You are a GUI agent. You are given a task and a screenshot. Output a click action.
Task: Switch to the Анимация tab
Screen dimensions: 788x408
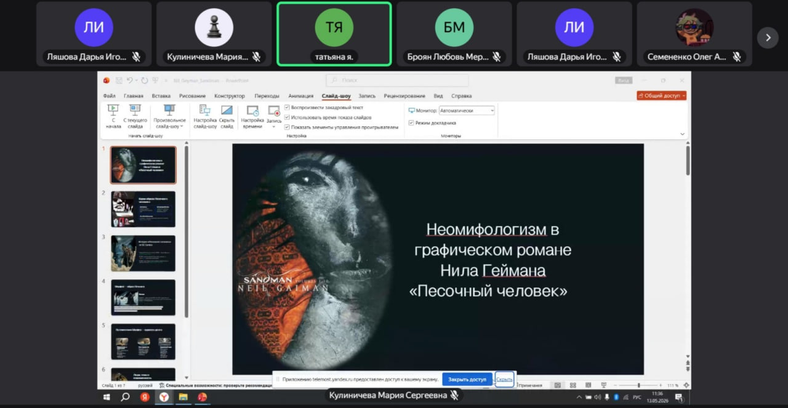click(x=300, y=96)
